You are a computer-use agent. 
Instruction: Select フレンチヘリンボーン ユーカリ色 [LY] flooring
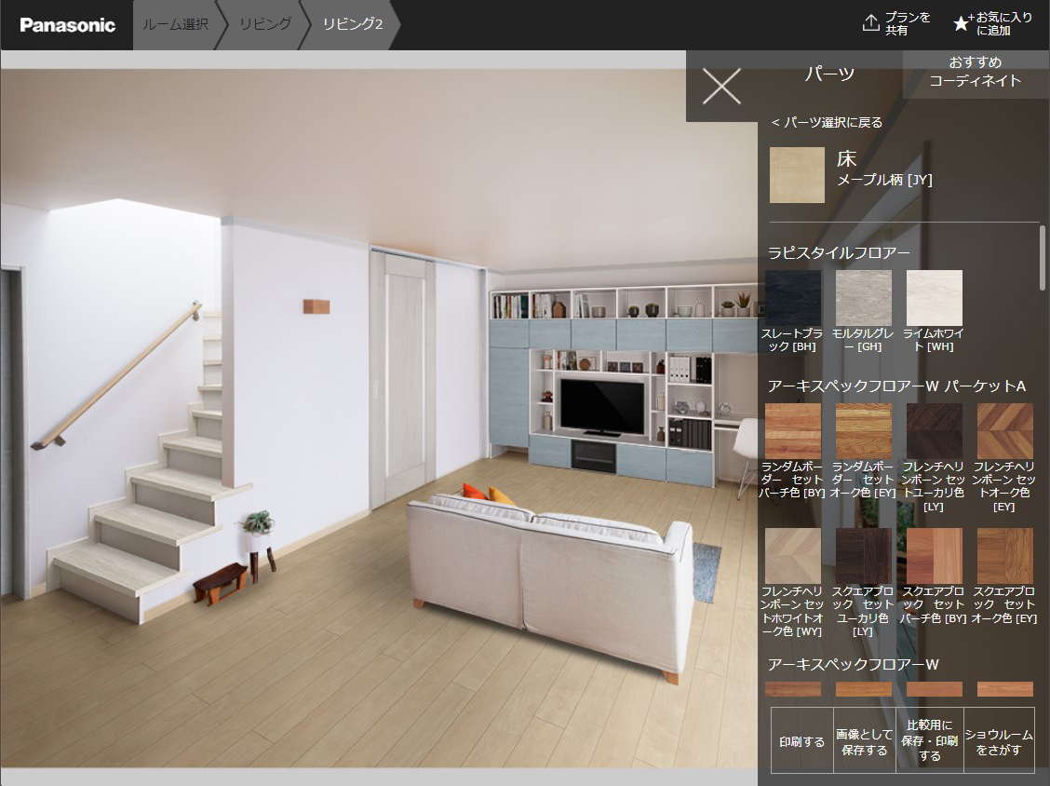934,431
